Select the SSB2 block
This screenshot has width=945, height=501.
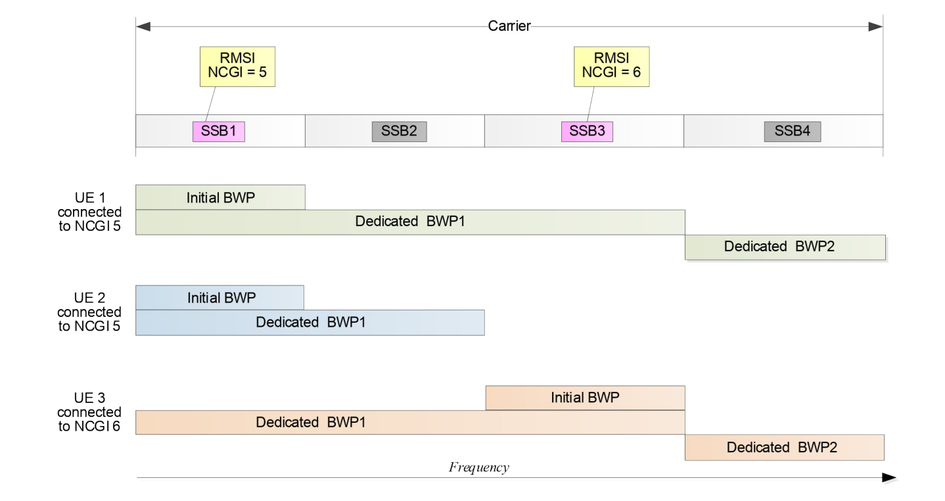point(399,131)
